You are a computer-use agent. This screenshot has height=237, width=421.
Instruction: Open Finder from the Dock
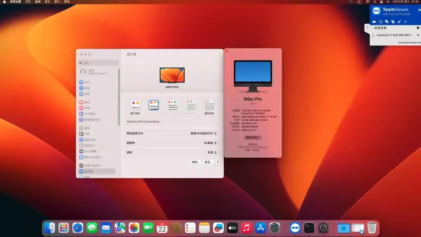(50, 228)
